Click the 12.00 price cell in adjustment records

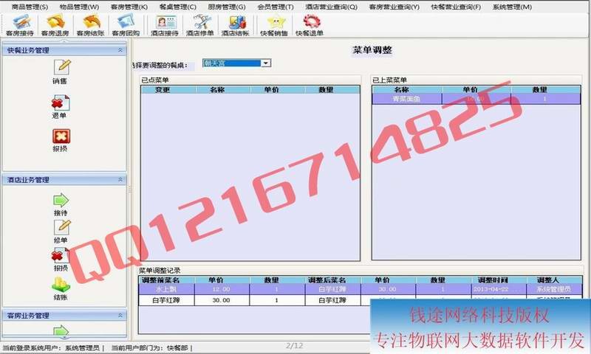pyautogui.click(x=222, y=289)
